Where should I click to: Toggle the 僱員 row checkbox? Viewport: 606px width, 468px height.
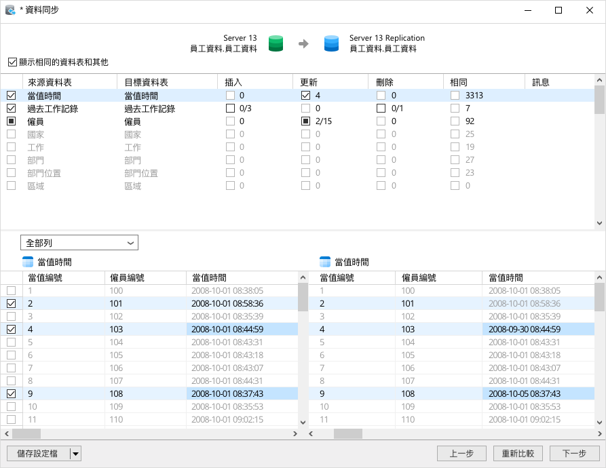click(12, 121)
